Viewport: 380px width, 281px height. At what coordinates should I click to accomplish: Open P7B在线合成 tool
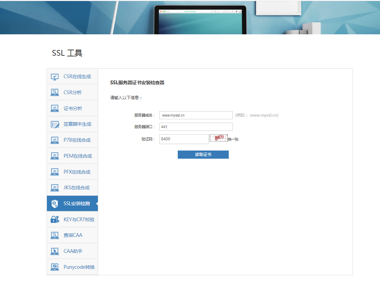pyautogui.click(x=72, y=140)
